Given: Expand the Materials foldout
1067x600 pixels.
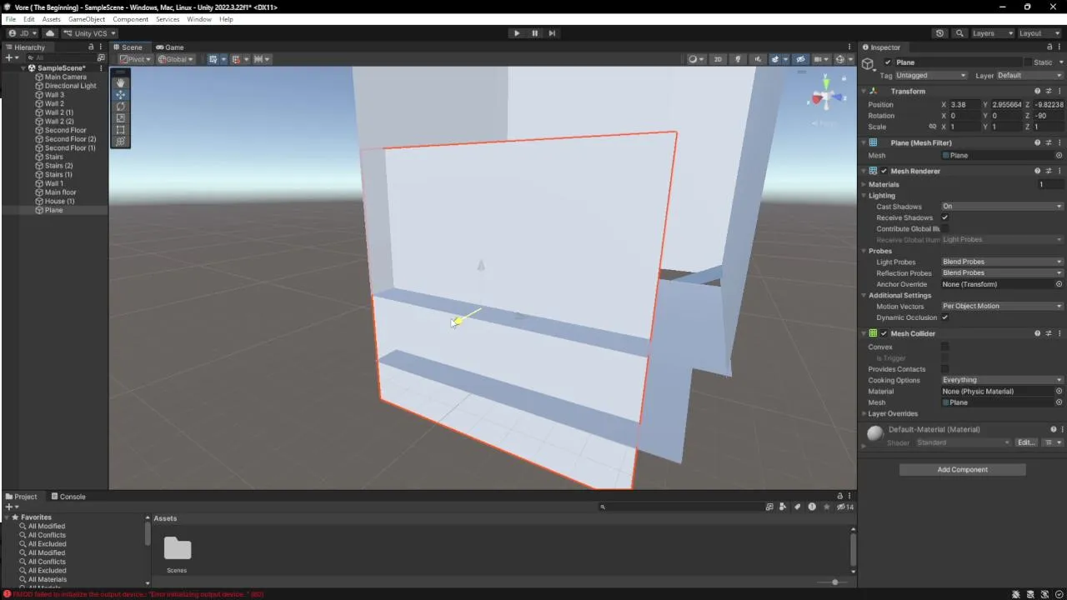Looking at the screenshot, I should 864,184.
